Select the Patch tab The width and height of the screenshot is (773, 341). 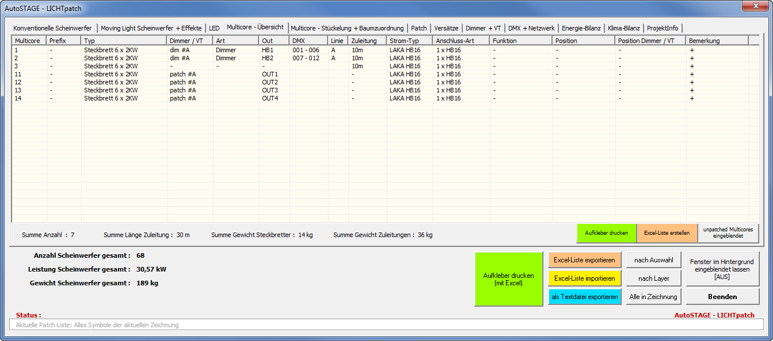tap(418, 28)
